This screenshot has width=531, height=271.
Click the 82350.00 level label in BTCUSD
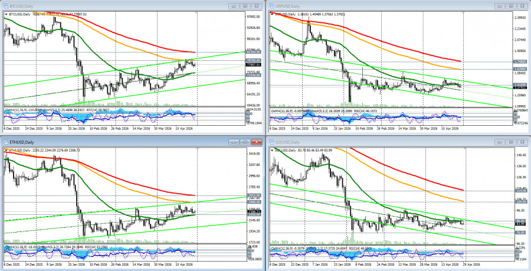click(x=253, y=52)
